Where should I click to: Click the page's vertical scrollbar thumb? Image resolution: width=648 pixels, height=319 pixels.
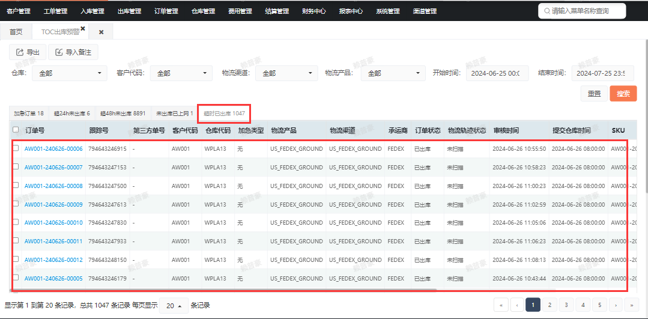pos(646,117)
